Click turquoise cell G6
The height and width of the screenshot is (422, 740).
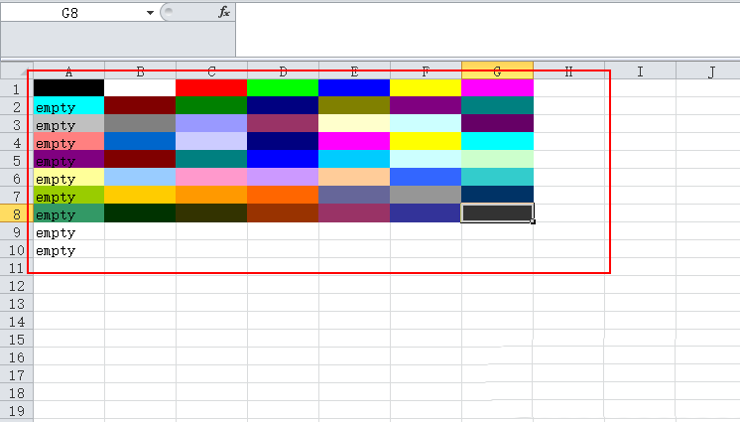pyautogui.click(x=497, y=177)
